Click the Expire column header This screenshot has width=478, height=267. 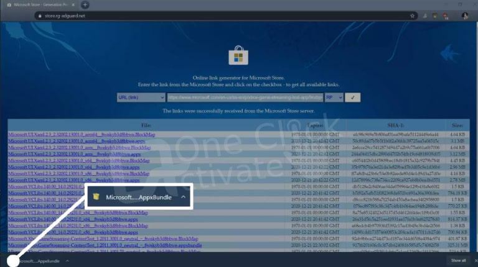click(x=315, y=125)
